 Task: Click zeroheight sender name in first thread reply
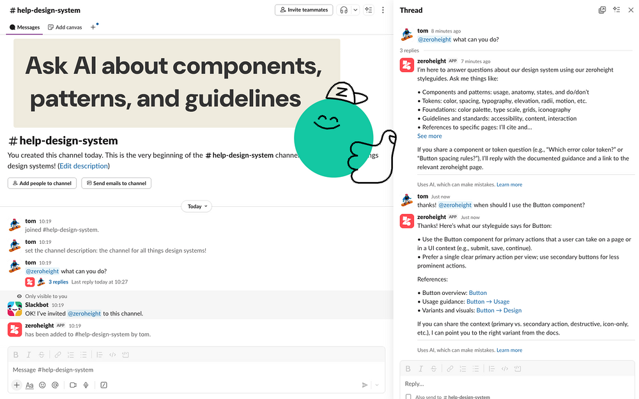(431, 61)
